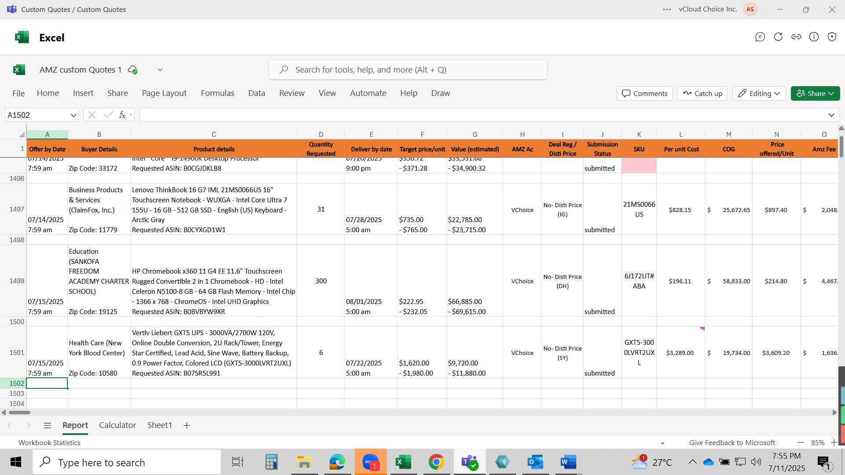The height and width of the screenshot is (475, 845).
Task: Click the reload tab icon
Action: pos(778,37)
